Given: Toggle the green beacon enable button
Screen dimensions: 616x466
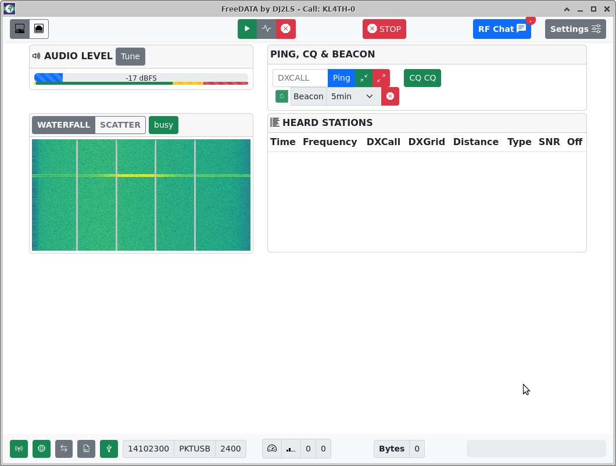Looking at the screenshot, I should point(282,96).
